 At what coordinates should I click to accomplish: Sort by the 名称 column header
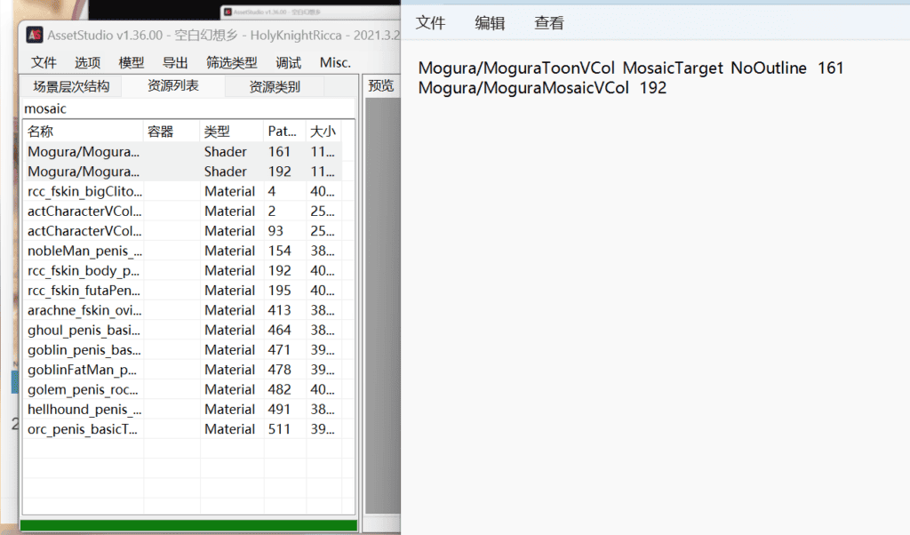coord(83,132)
